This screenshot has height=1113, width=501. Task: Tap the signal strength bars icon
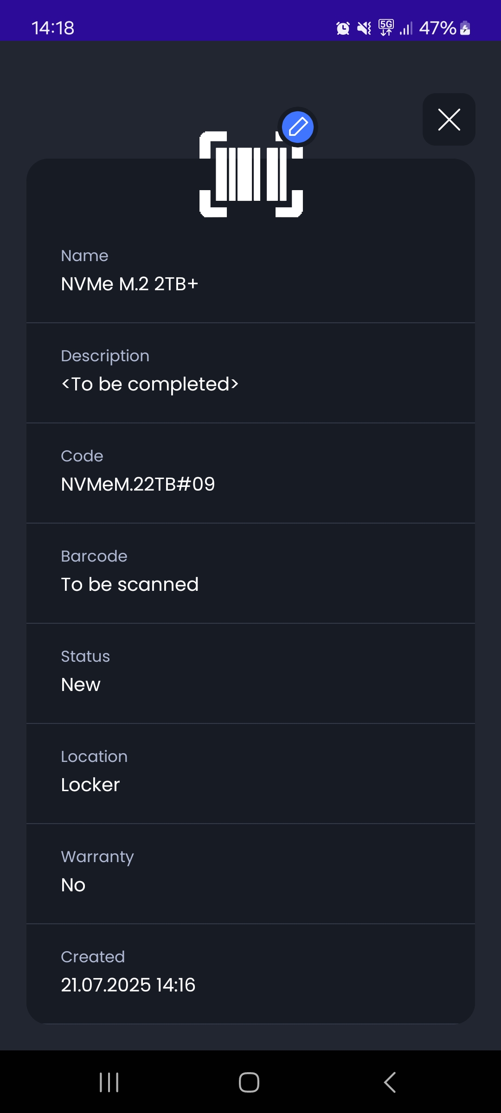click(x=406, y=29)
